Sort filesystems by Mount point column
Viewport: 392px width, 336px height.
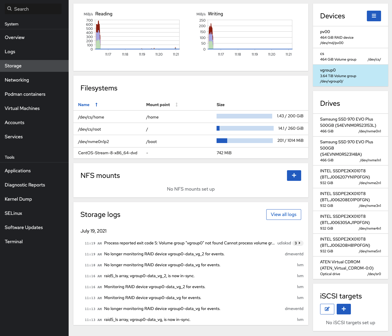tap(176, 105)
